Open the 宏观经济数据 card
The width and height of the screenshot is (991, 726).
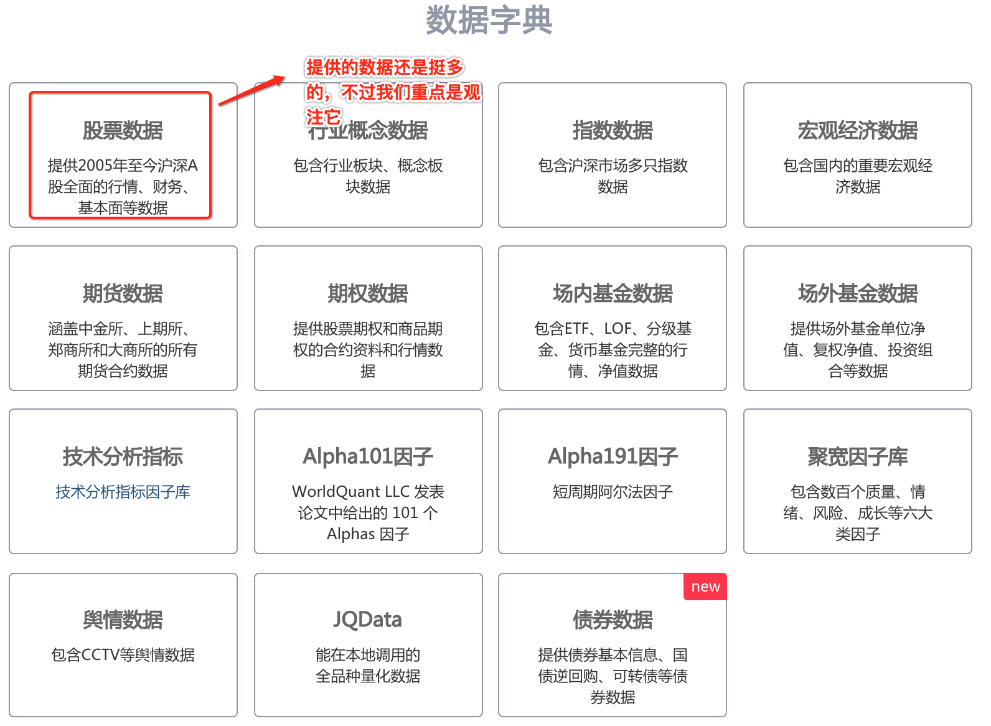tap(858, 155)
